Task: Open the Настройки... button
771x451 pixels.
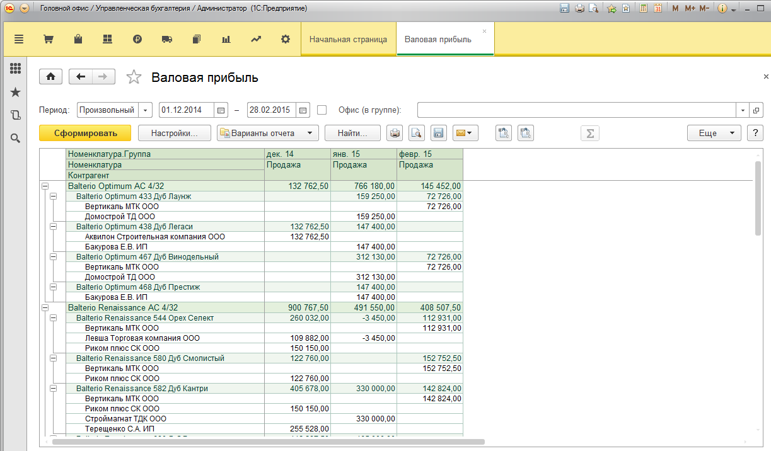Action: (x=175, y=133)
